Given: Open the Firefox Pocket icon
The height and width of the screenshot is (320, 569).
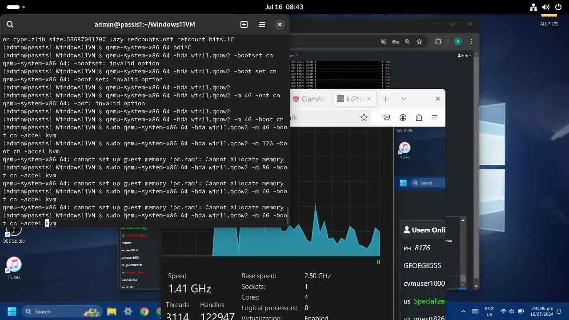Looking at the screenshot, I should 387,117.
